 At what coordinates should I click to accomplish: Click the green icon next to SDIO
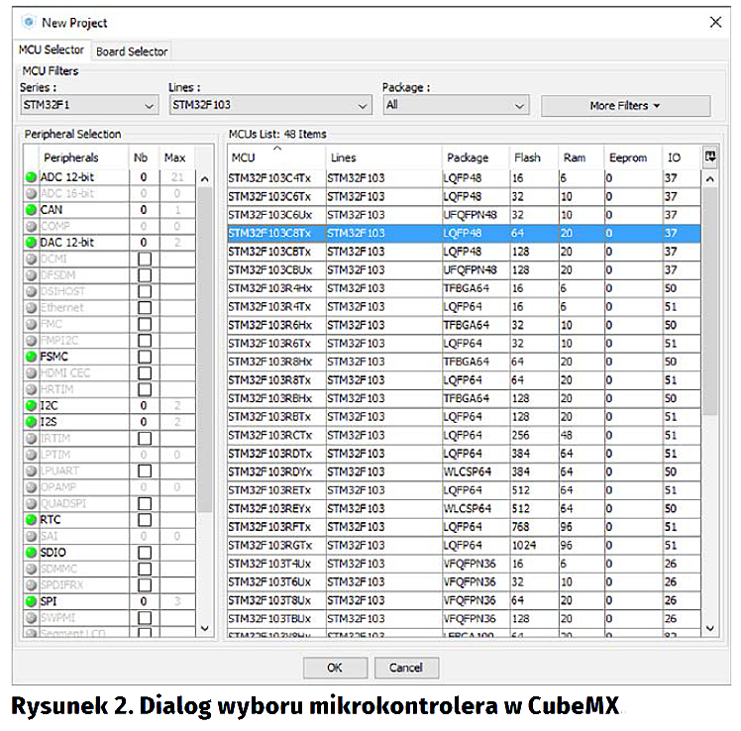click(x=32, y=553)
